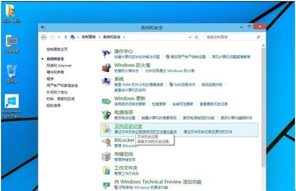Click the shield icon beside 获取新版 Windows 的更多功能

116,187
